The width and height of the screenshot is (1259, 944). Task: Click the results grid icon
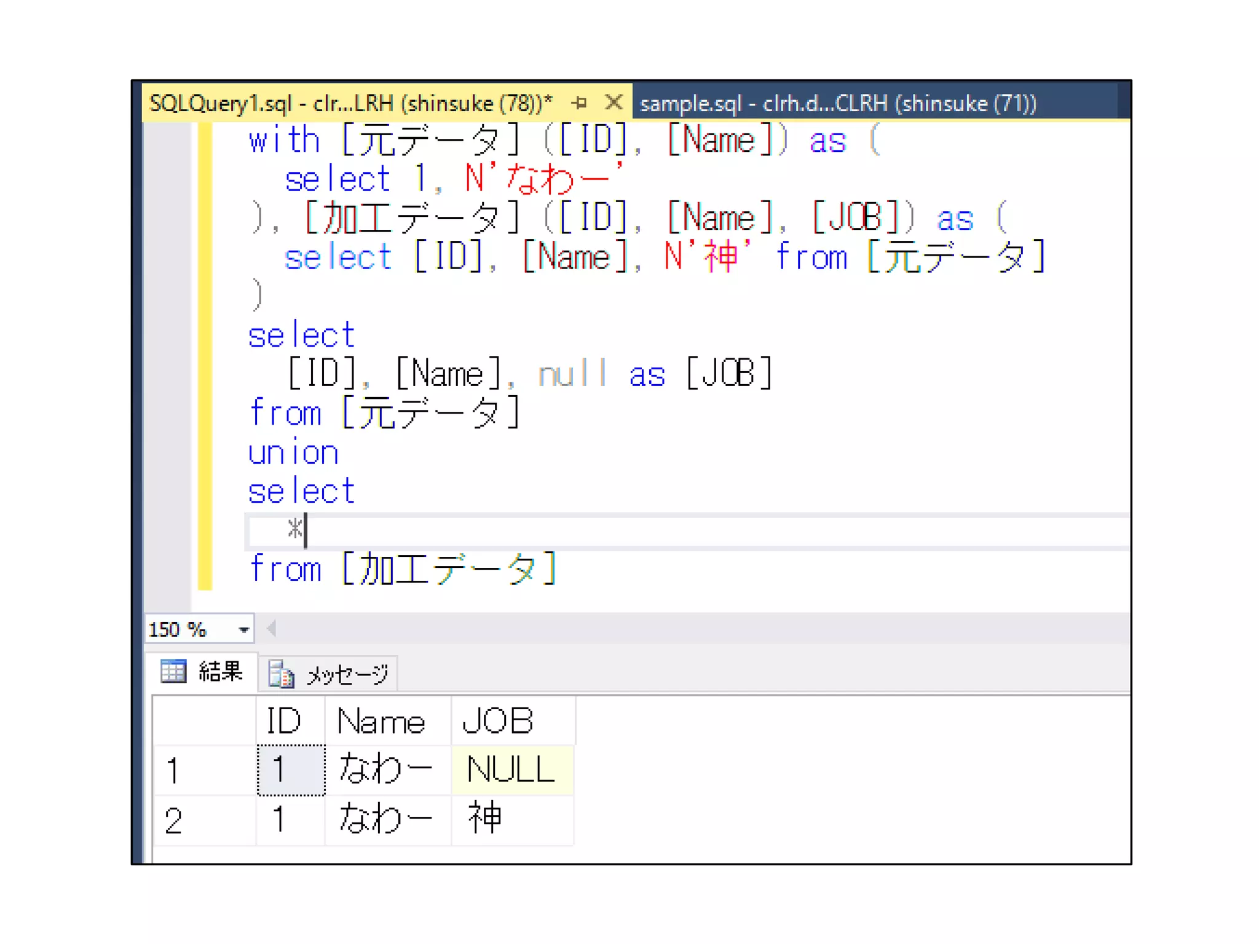pos(173,671)
